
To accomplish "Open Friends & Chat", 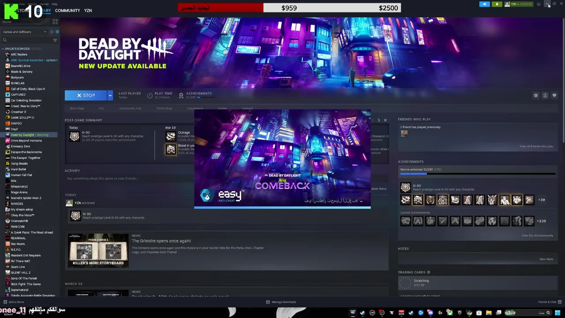I will click(549, 302).
